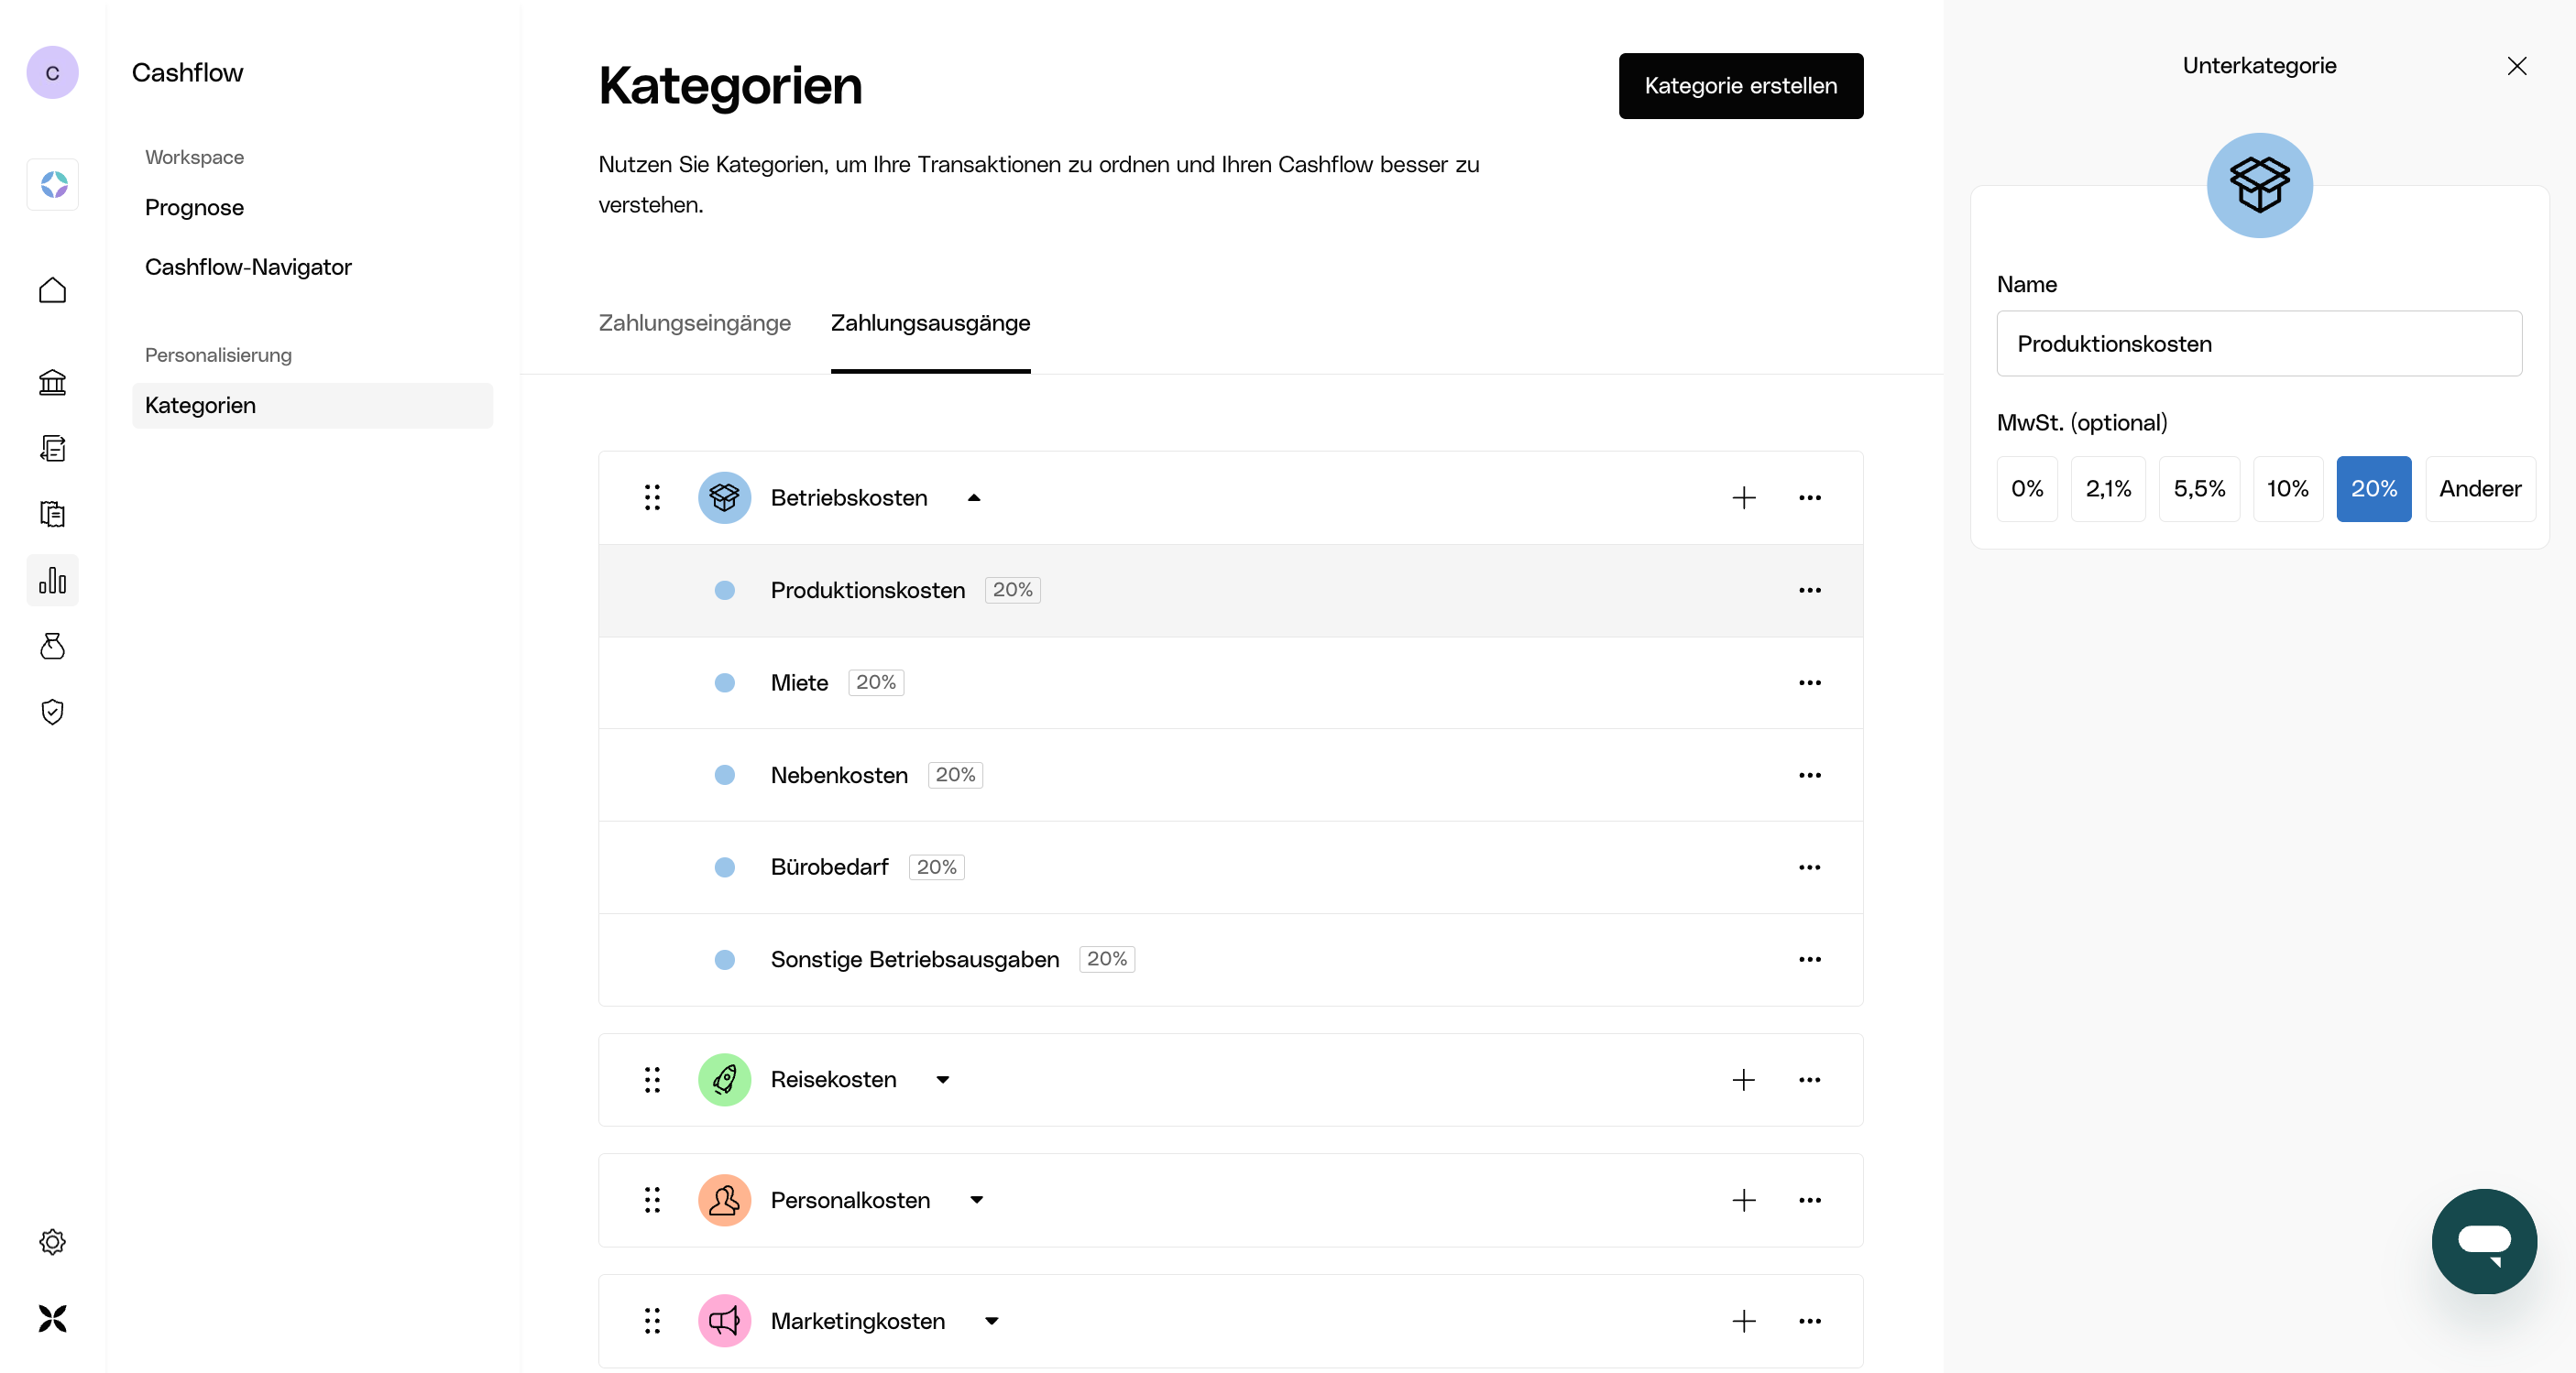The width and height of the screenshot is (2576, 1373).
Task: Open the bar chart cashflow icon
Action: point(52,580)
